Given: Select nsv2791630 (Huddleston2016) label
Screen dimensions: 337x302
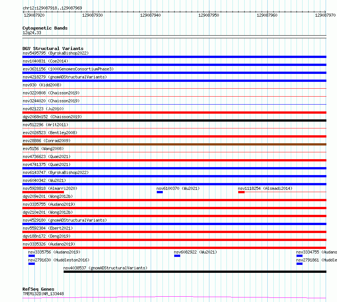Looking at the screenshot, I should (59, 260).
